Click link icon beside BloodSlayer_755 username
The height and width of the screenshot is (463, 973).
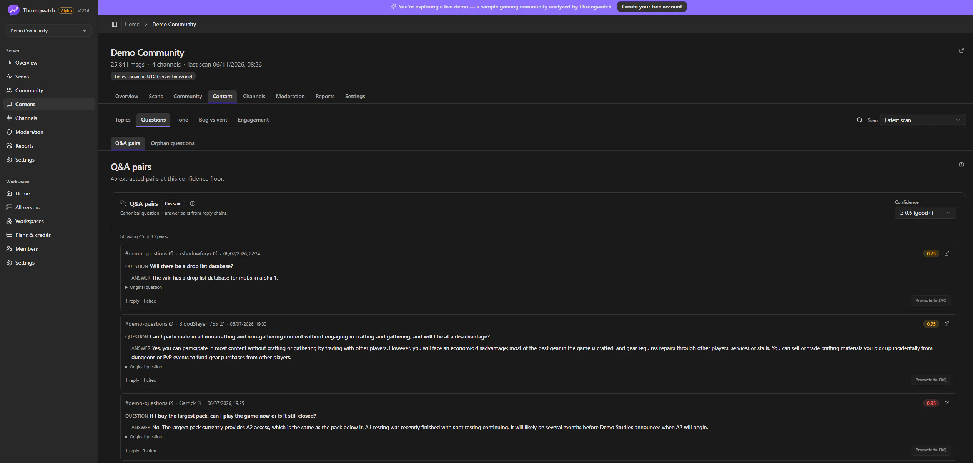[x=222, y=324]
